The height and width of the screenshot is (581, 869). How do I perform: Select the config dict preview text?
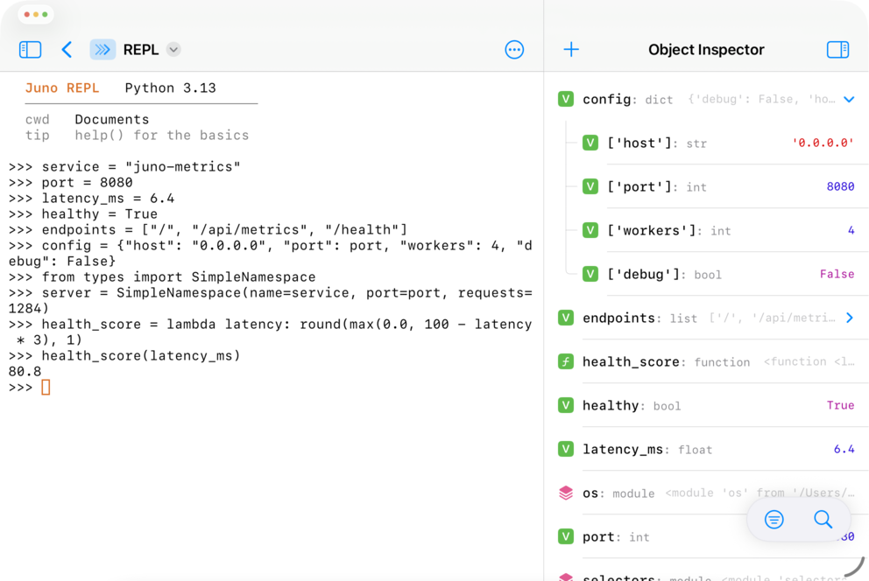[x=761, y=100]
